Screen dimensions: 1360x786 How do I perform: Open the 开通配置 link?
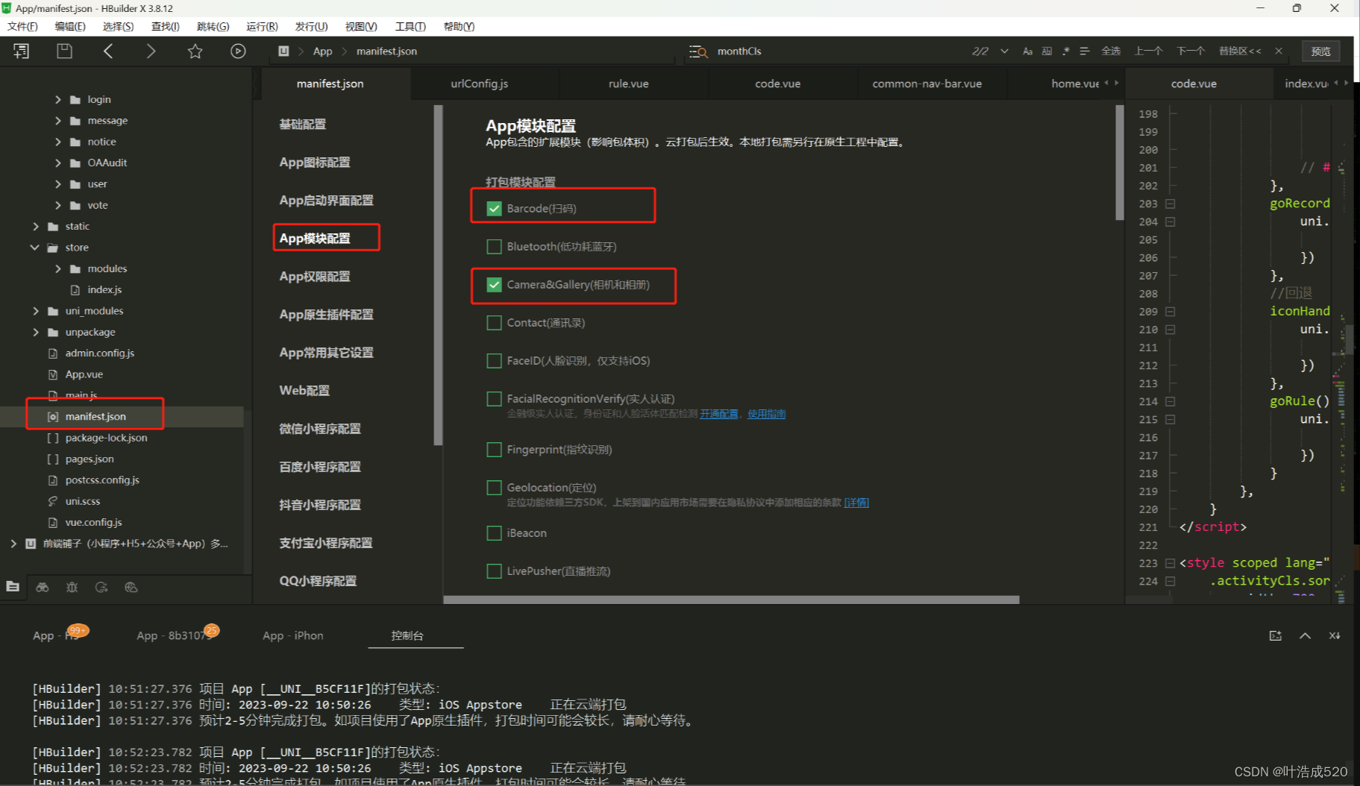pyautogui.click(x=718, y=414)
